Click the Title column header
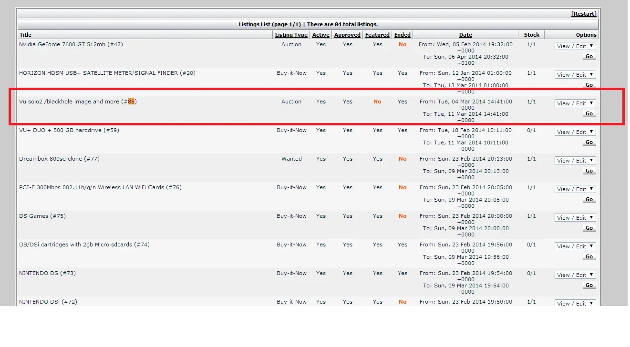The image size is (630, 347). (25, 35)
